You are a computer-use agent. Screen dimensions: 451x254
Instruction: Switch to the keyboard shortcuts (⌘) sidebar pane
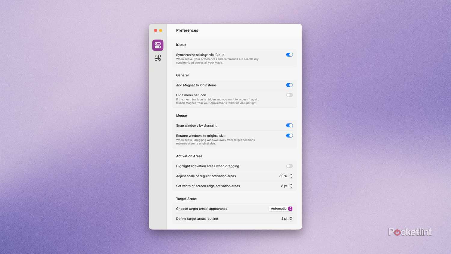point(158,58)
